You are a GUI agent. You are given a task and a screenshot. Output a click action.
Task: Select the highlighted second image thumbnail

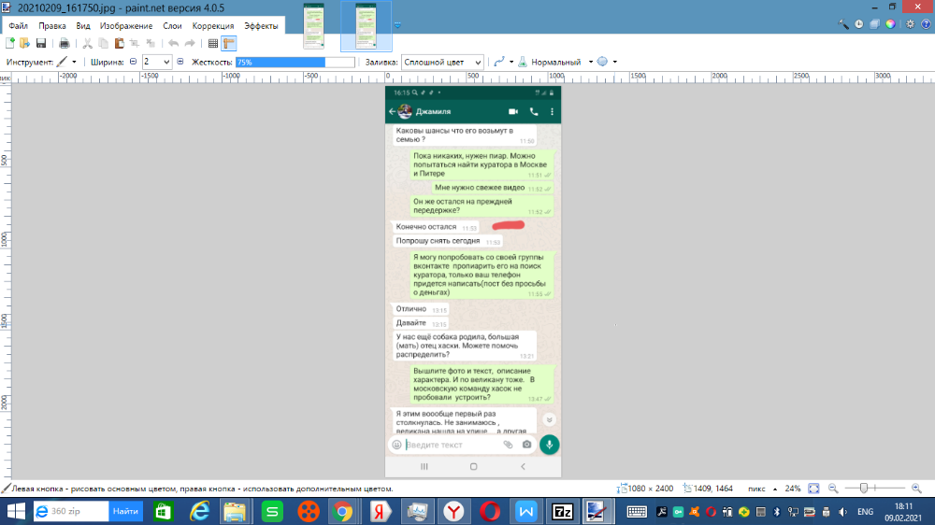367,25
